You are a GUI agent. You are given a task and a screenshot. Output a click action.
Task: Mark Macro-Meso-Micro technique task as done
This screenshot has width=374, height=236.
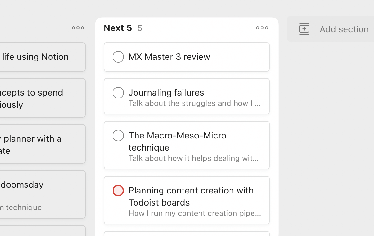(x=118, y=136)
